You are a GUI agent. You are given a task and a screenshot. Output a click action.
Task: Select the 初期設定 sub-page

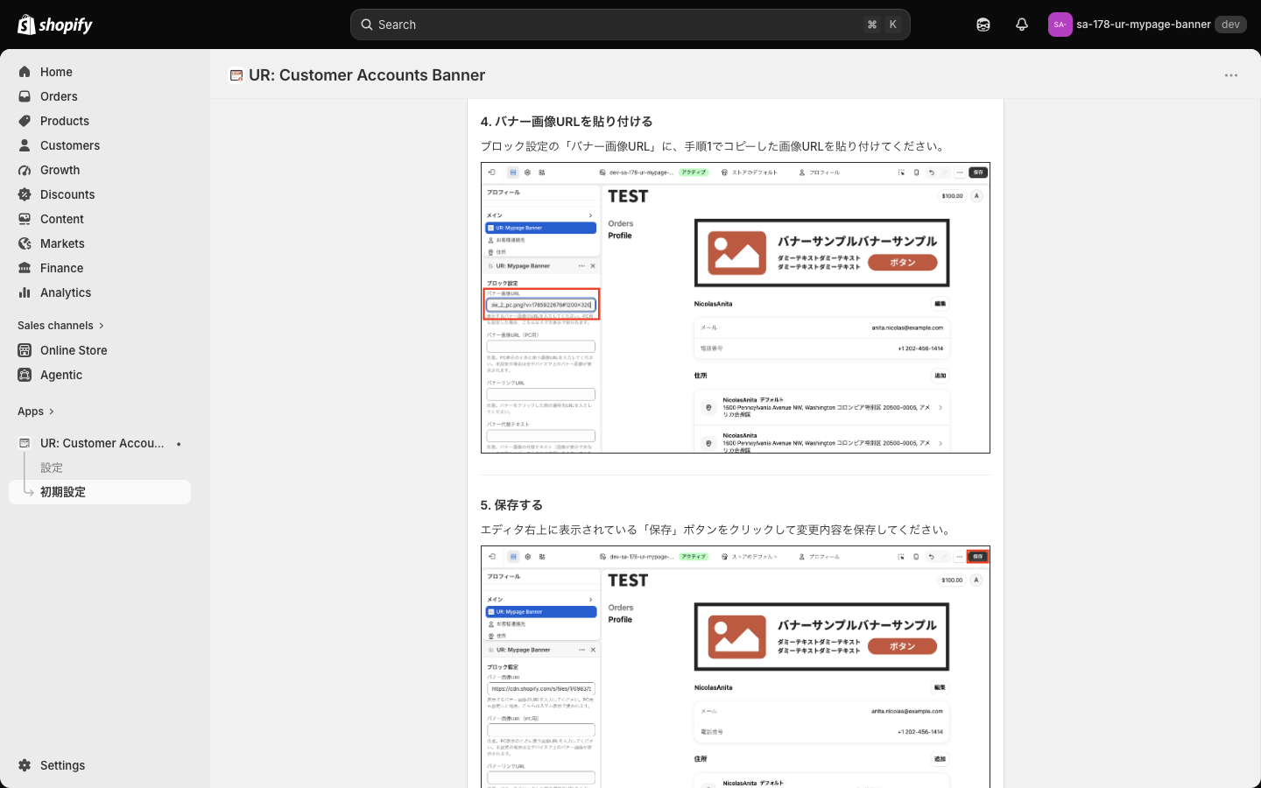(100, 492)
